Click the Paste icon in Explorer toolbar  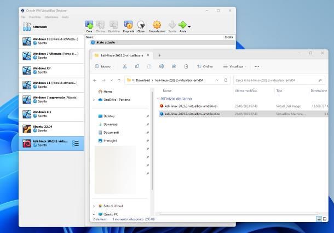coord(149,66)
